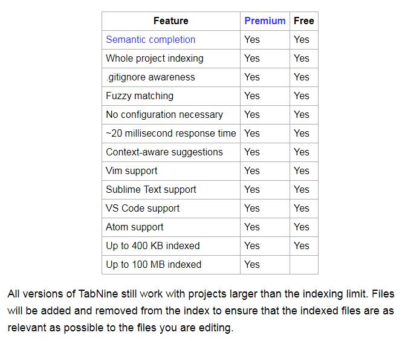
Task: Click the empty Free cell for 100 MB indexed
Action: [303, 265]
